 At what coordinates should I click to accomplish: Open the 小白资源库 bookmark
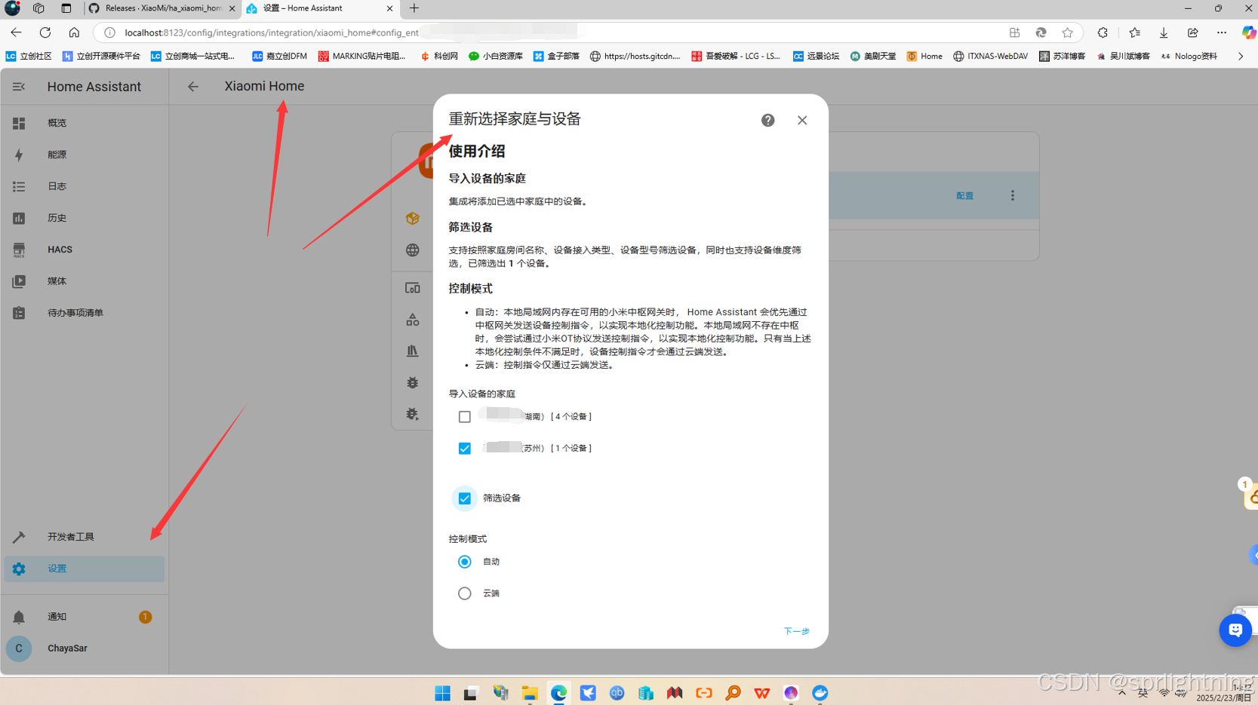[x=496, y=57]
